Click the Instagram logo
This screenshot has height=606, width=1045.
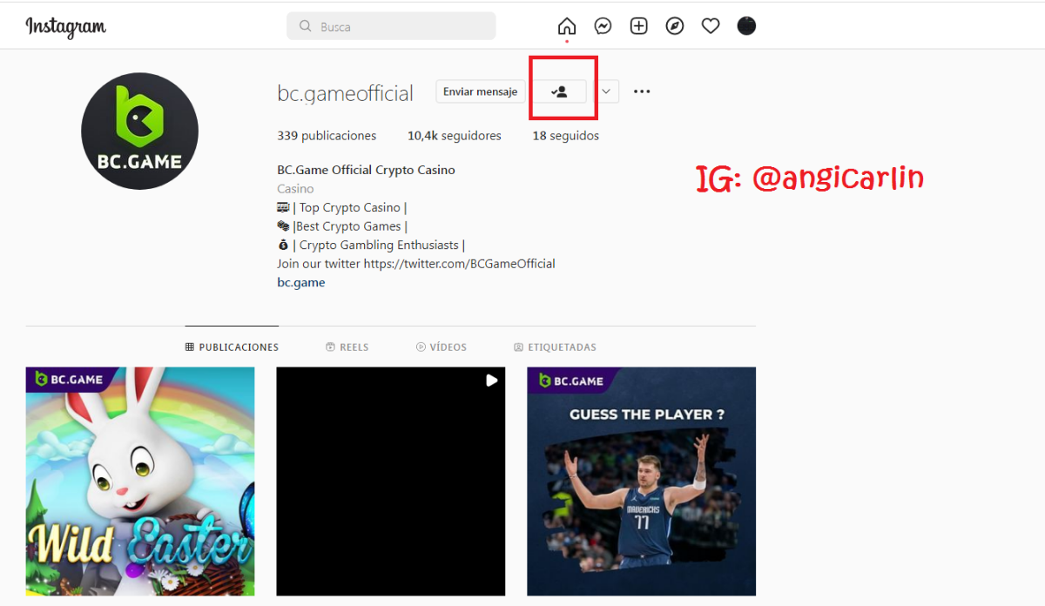(x=66, y=27)
